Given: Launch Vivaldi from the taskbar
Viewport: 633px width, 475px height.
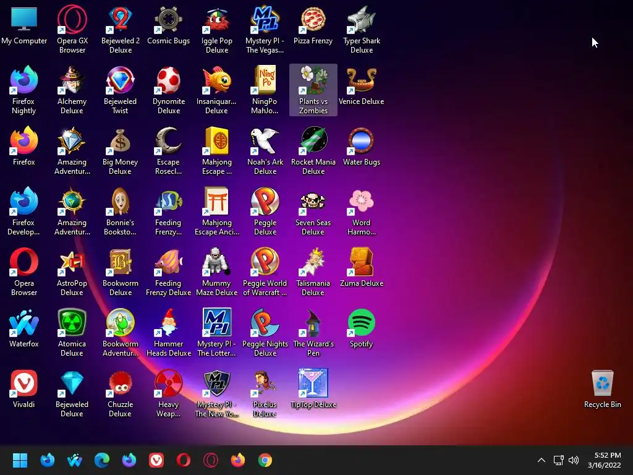Looking at the screenshot, I should tap(156, 460).
